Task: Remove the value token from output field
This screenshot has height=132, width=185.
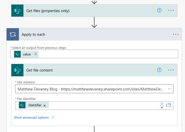Action: (x=36, y=54)
